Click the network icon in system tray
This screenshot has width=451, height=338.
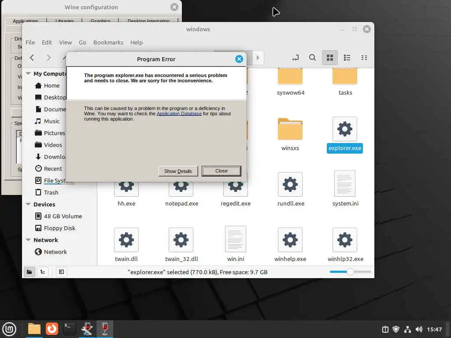pos(407,329)
